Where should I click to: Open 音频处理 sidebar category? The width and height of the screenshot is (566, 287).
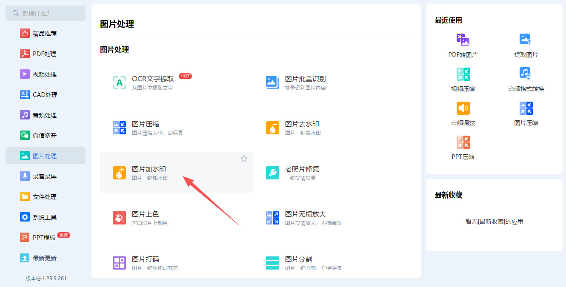point(46,115)
